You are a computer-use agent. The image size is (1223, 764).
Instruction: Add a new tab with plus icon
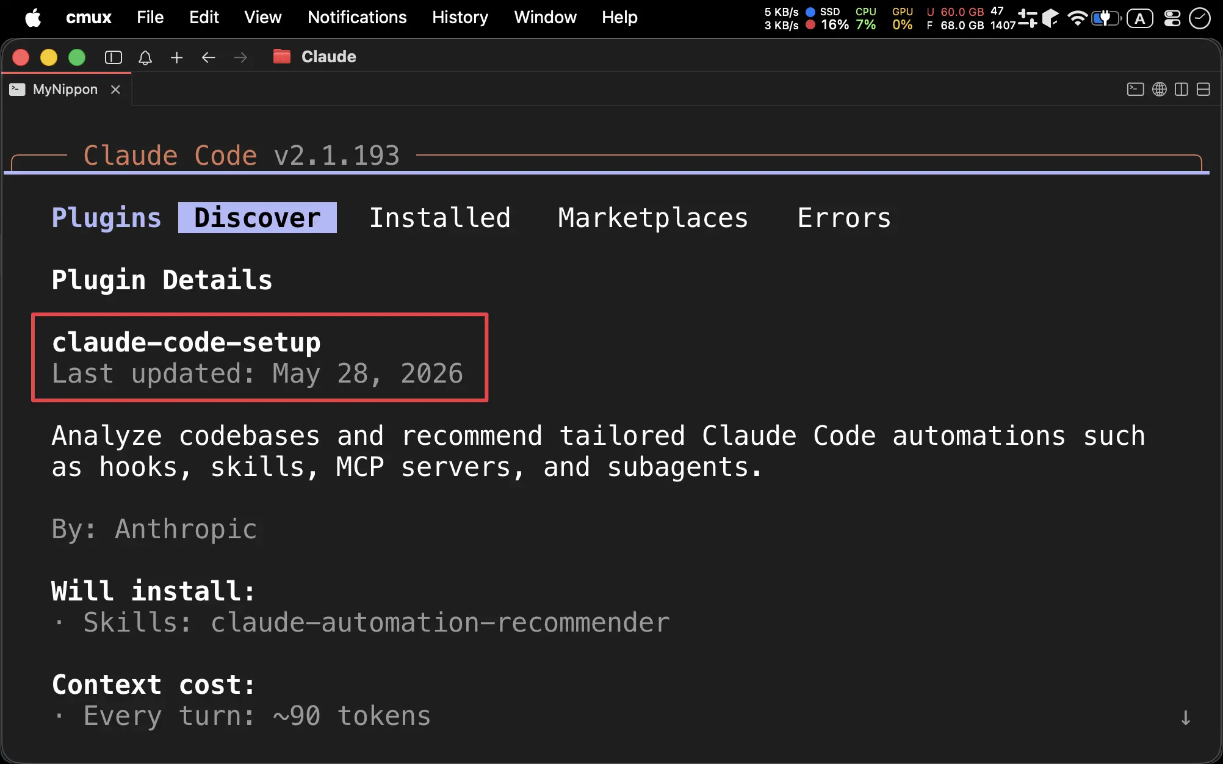[177, 57]
